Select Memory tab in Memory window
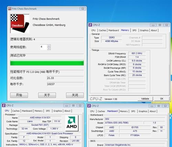 (x=125, y=30)
